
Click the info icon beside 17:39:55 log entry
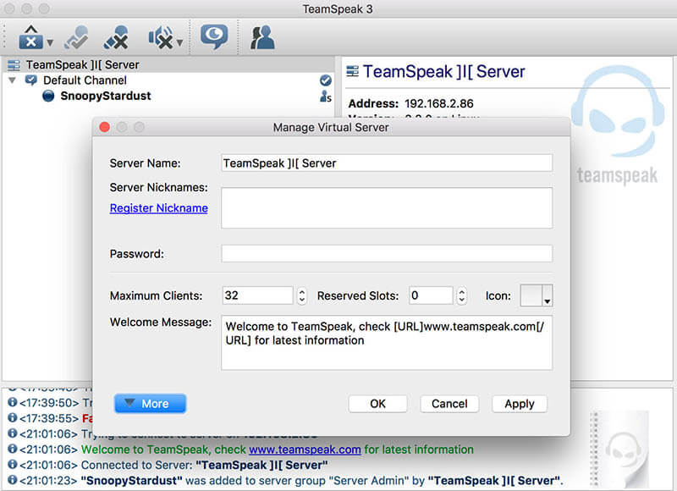(x=13, y=417)
